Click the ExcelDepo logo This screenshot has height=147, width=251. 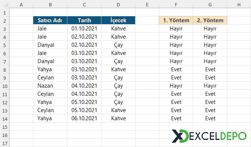pos(209,136)
